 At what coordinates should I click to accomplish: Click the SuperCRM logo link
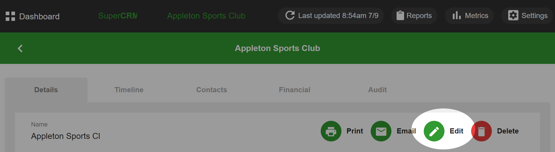click(118, 16)
